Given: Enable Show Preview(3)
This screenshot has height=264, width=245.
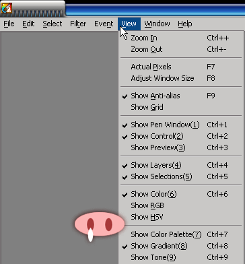Looking at the screenshot, I should tap(181, 147).
